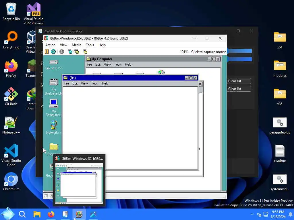Select Visual Studio 2022 Preview desktop icon

tap(34, 13)
